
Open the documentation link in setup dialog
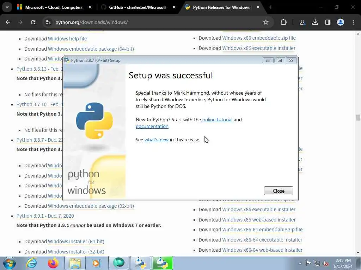[x=152, y=126]
